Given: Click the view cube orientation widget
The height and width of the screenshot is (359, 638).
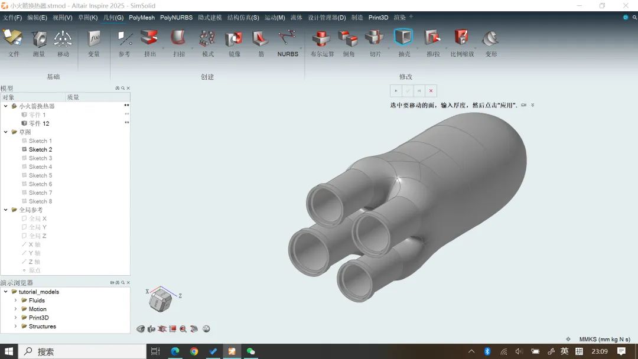Looking at the screenshot, I should point(160,301).
